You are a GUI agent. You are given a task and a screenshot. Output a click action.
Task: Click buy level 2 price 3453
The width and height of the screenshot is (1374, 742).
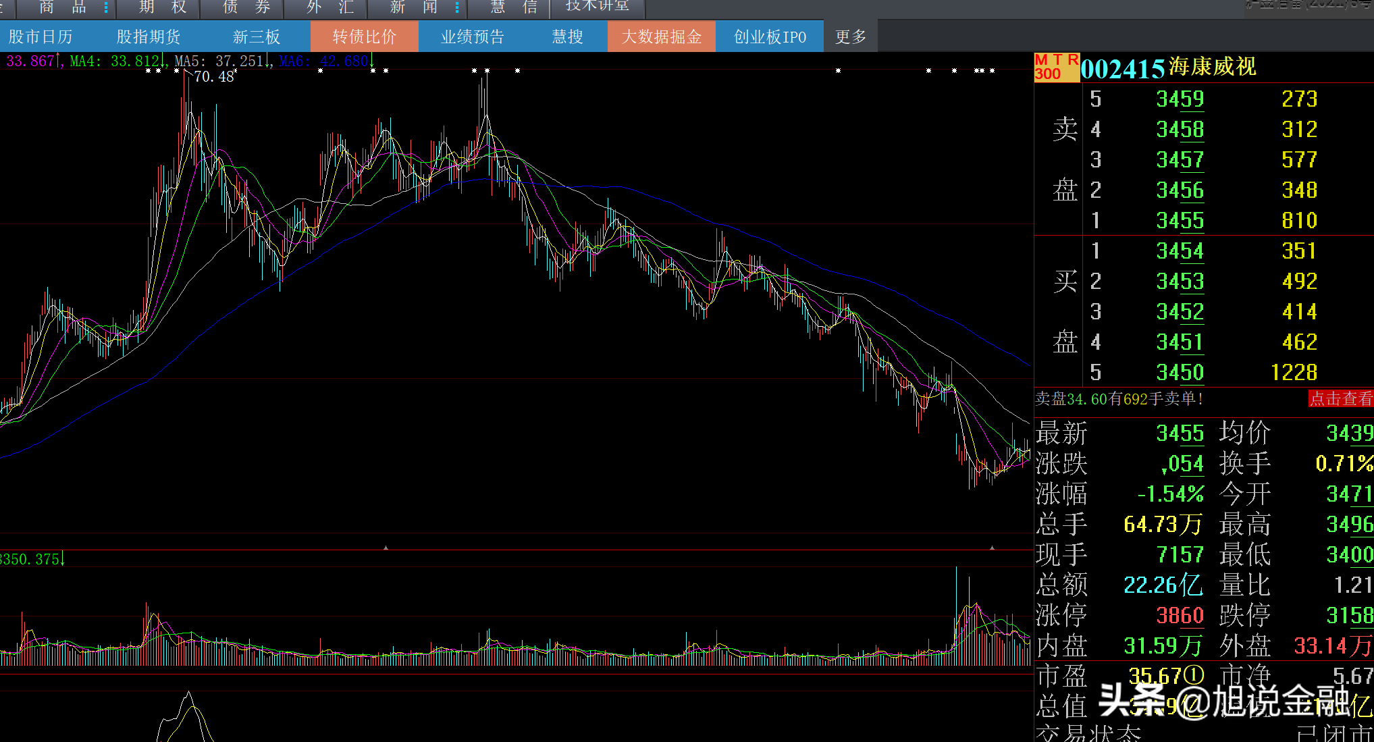tap(1180, 282)
